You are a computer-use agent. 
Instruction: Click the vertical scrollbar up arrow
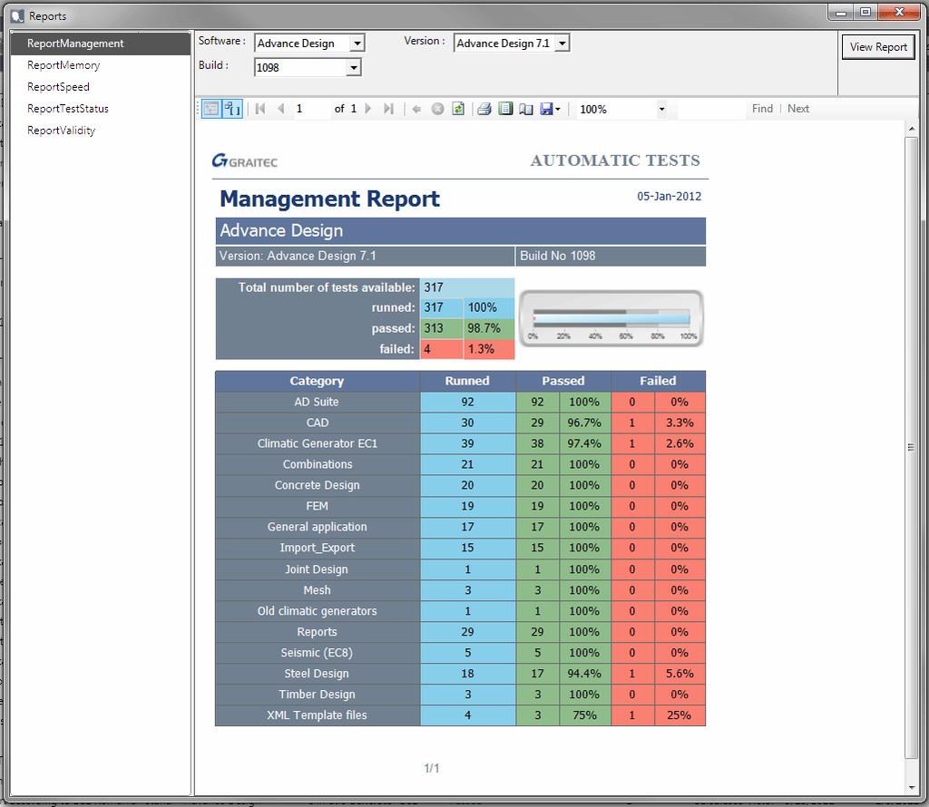911,128
